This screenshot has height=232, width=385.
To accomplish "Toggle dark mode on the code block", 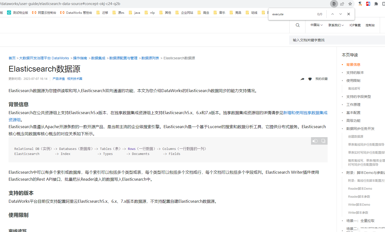I will click(315, 141).
